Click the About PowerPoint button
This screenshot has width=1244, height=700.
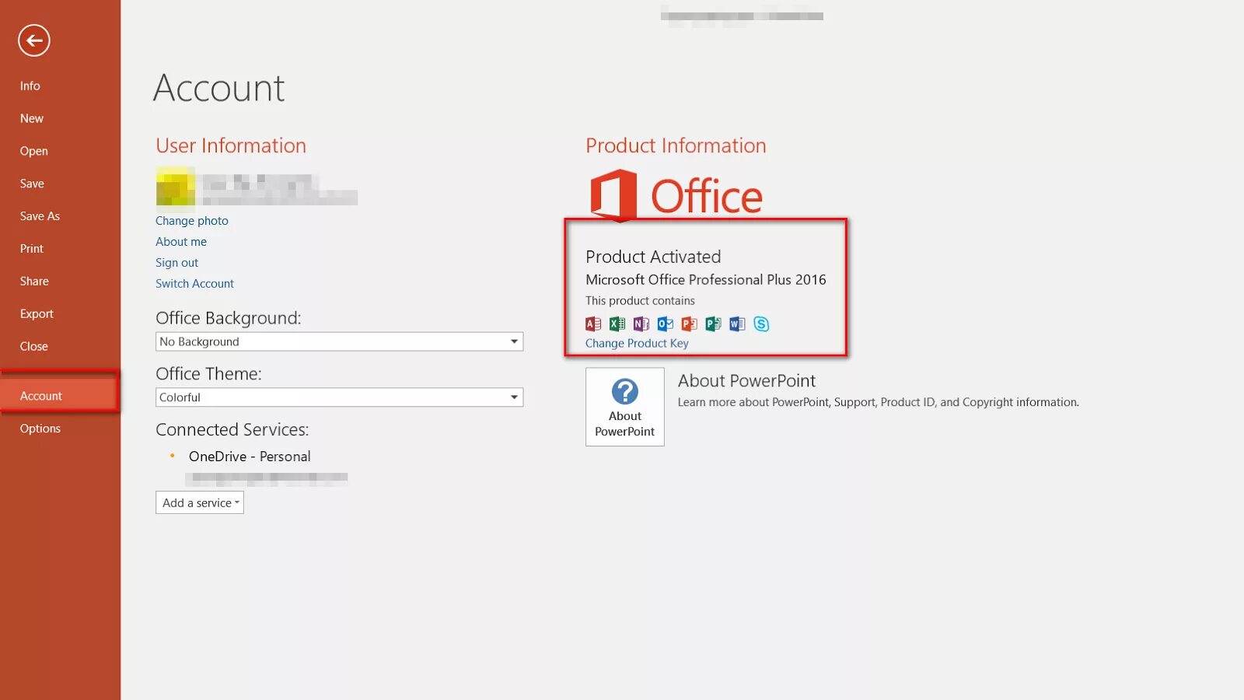(625, 407)
